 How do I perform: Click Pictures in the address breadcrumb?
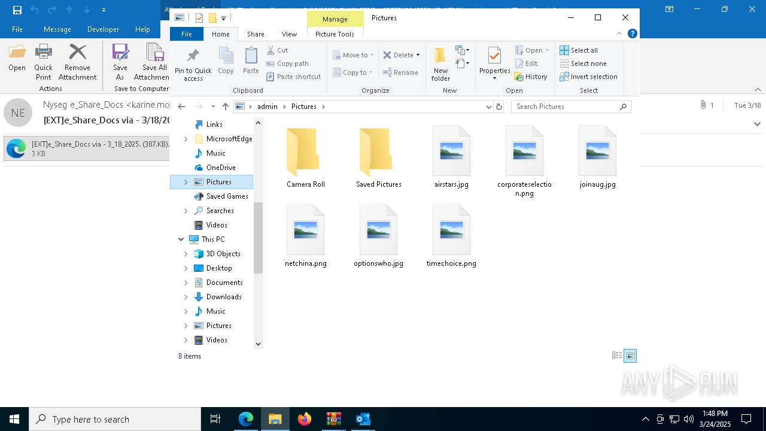304,107
